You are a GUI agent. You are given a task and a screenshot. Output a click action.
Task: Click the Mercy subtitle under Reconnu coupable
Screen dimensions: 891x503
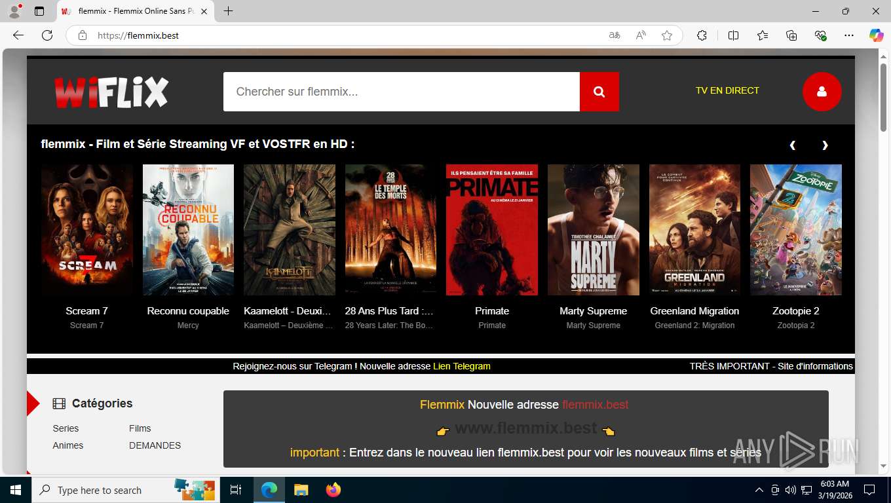[x=188, y=326]
